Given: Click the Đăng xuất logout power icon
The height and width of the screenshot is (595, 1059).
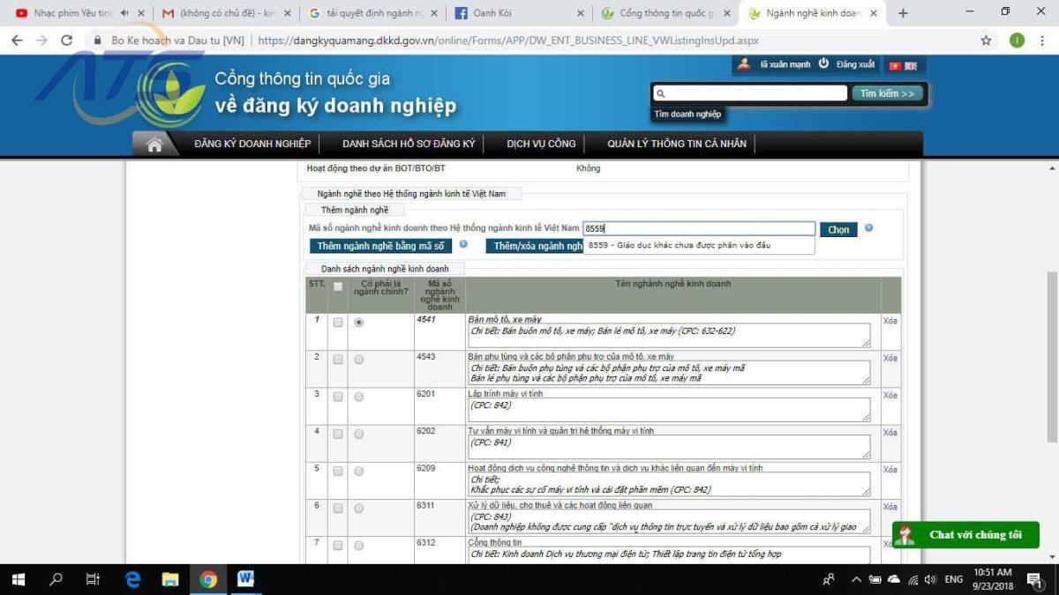Looking at the screenshot, I should (823, 64).
